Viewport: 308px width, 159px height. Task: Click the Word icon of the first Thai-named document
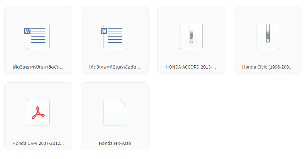pos(37,36)
